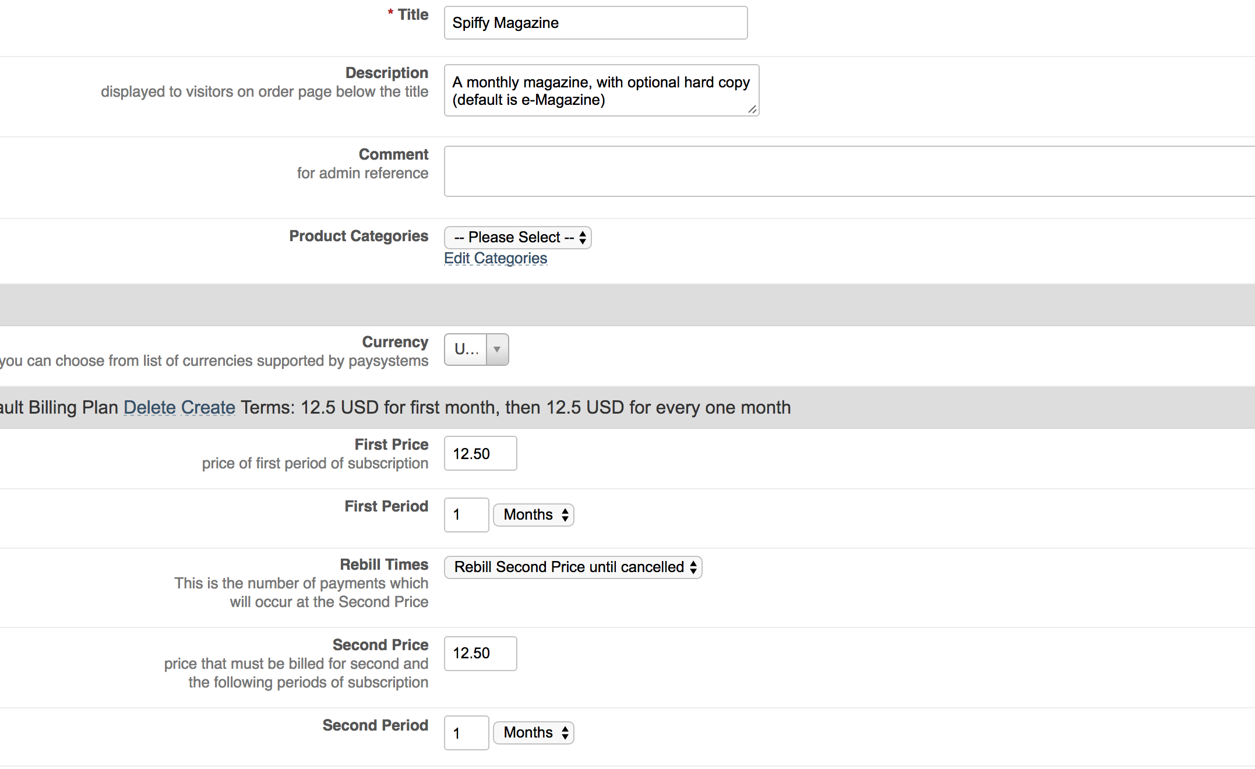The width and height of the screenshot is (1255, 769).
Task: Click the Delete billing plan link
Action: pos(150,407)
